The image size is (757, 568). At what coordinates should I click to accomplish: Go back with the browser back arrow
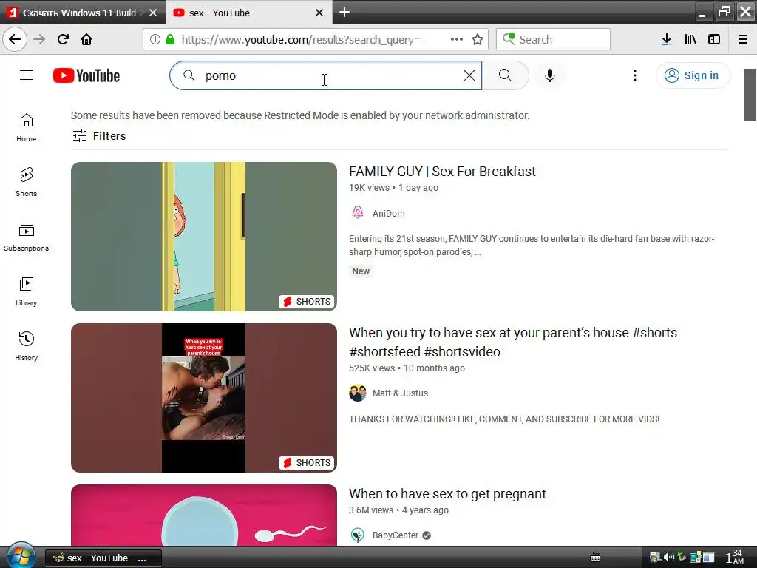click(15, 40)
